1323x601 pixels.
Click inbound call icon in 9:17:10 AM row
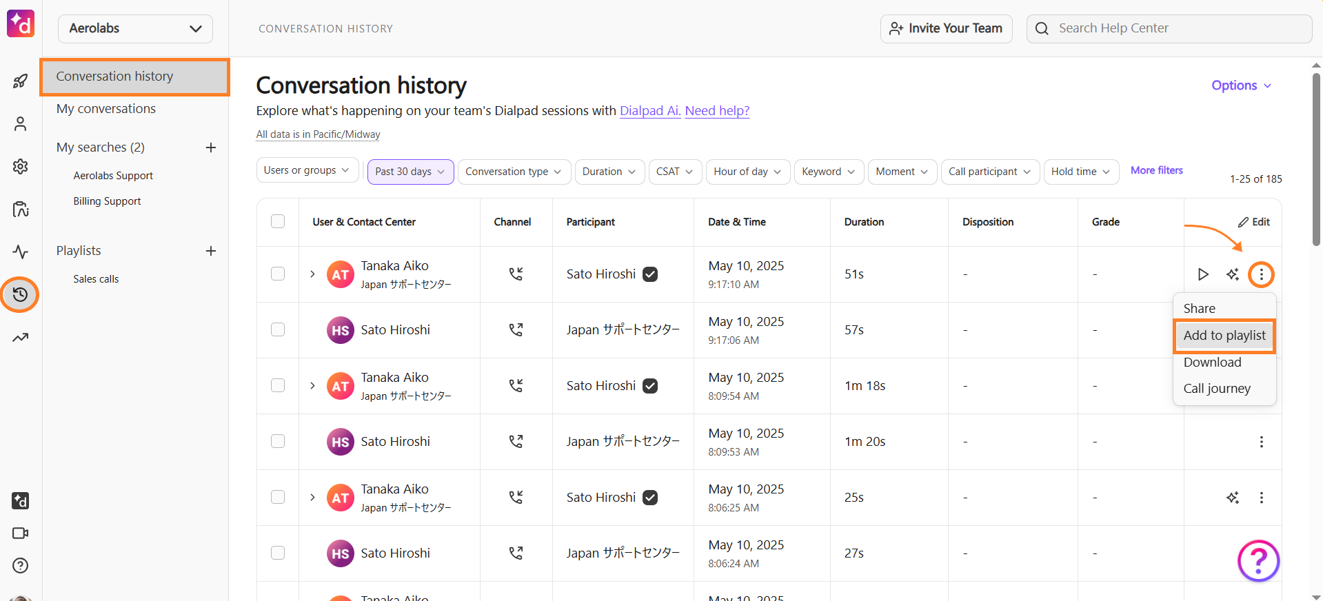point(516,274)
